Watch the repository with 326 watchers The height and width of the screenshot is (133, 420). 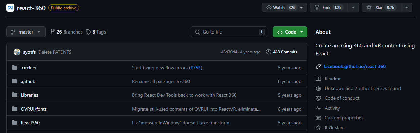[284, 7]
